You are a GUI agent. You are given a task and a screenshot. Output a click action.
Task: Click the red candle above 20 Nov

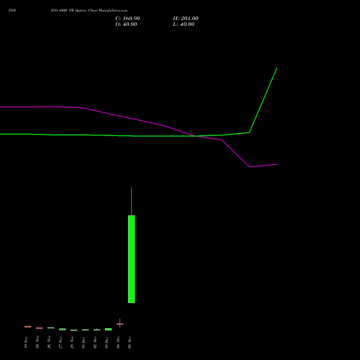coord(40,328)
